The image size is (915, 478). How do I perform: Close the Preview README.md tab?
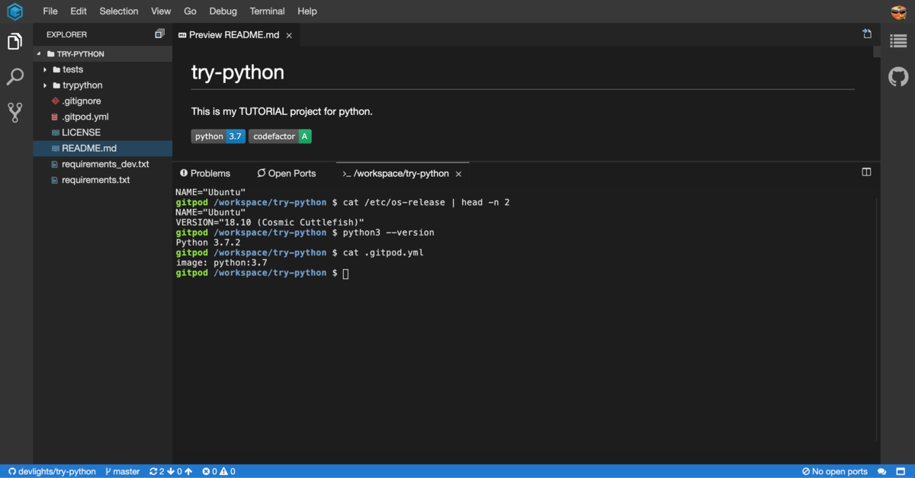click(289, 35)
